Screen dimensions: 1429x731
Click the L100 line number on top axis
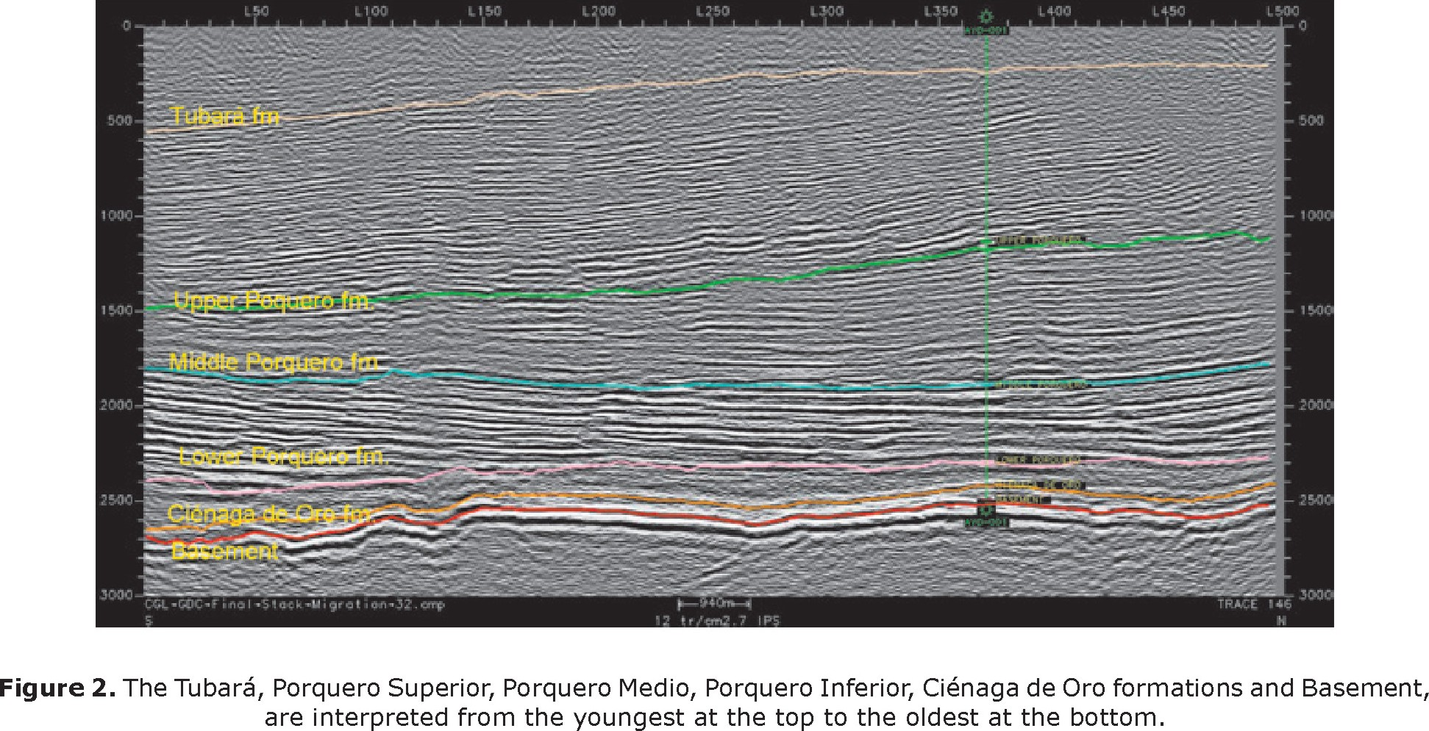[x=370, y=12]
